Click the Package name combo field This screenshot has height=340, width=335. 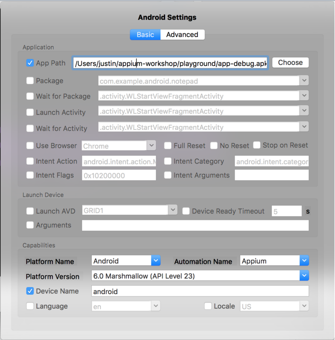[199, 81]
